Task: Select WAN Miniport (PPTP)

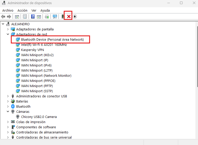Action: tap(37, 86)
